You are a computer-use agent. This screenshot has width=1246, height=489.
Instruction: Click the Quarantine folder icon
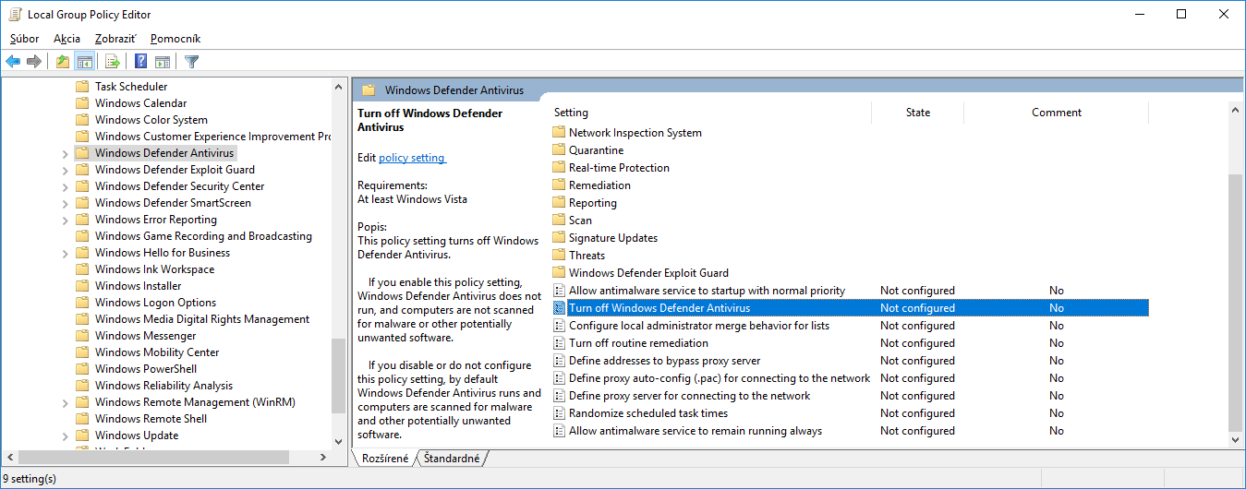point(559,150)
